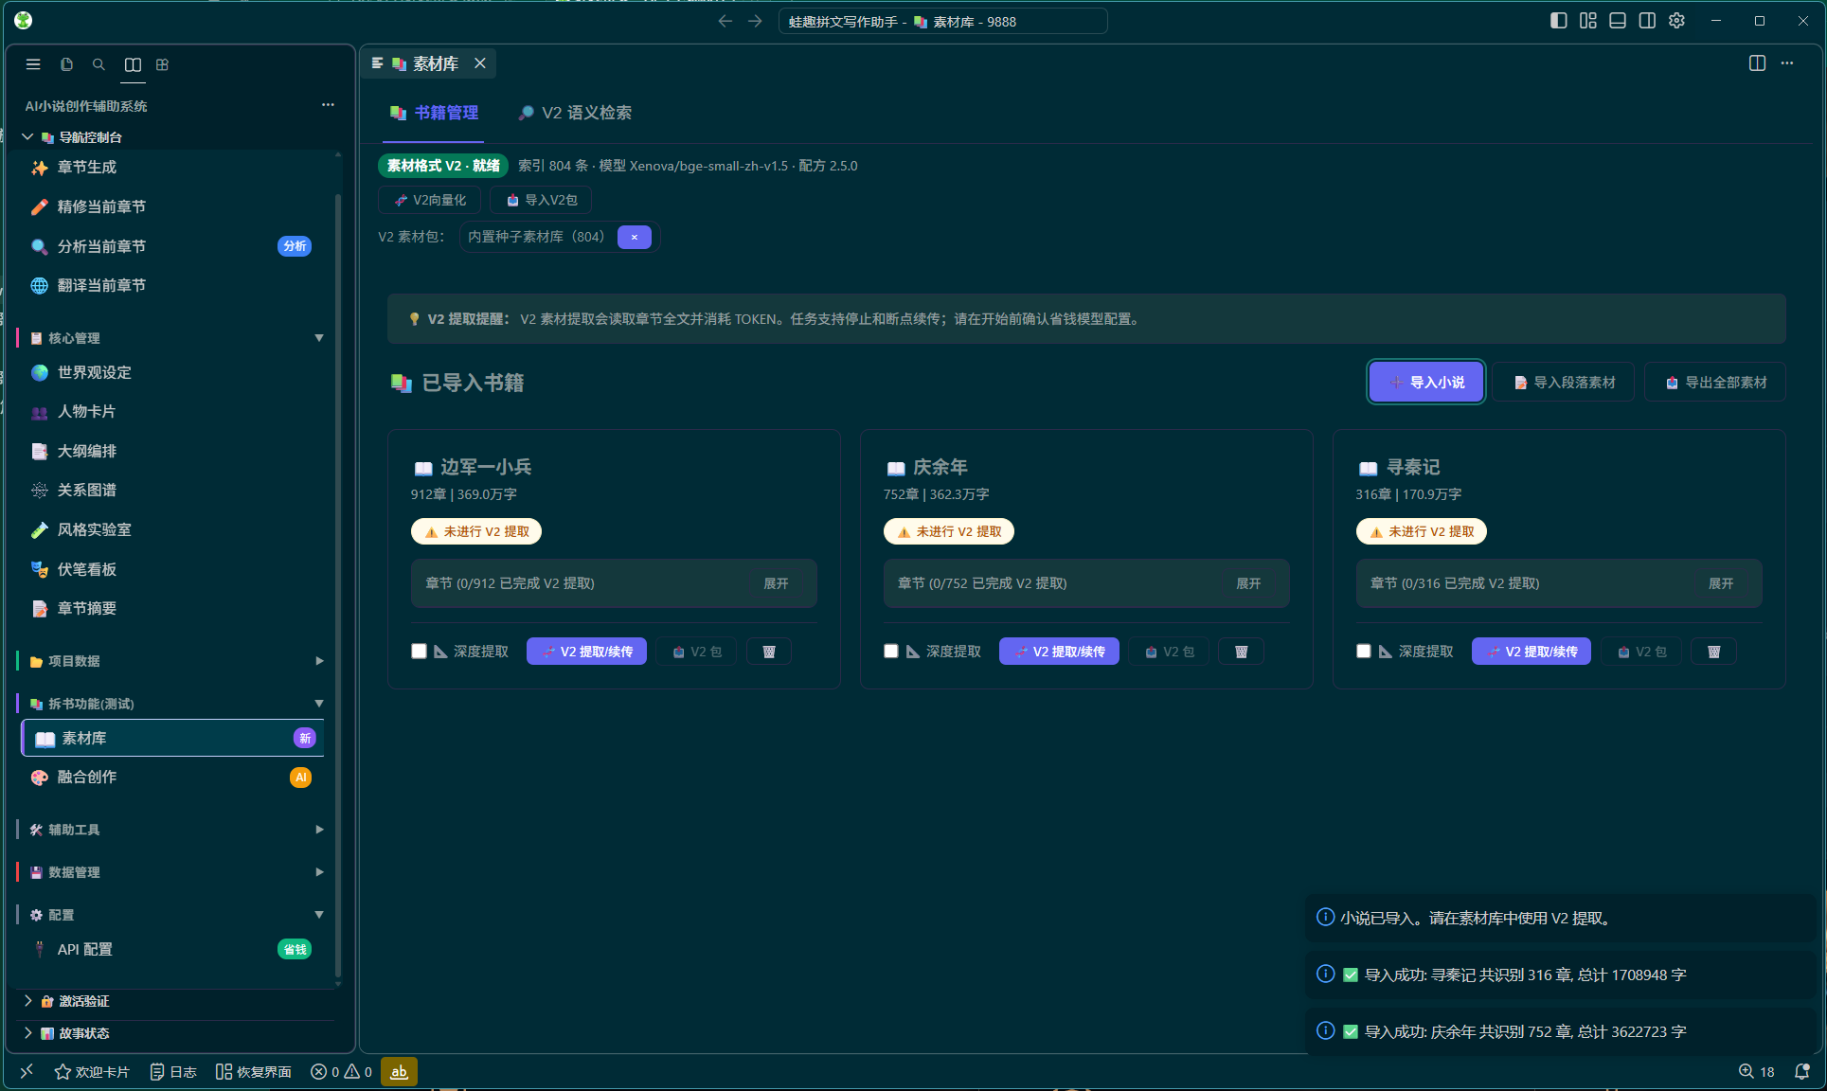Open notifications bell in status bar
1827x1091 pixels.
tap(1802, 1071)
